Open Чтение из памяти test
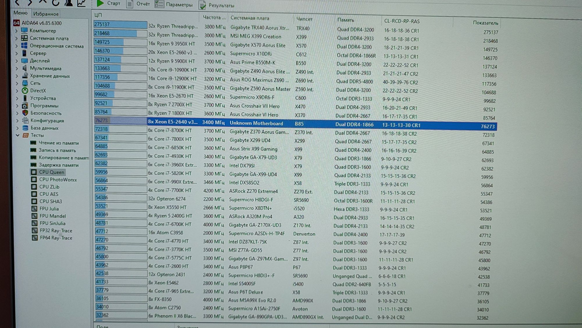The height and width of the screenshot is (328, 582). [x=59, y=143]
